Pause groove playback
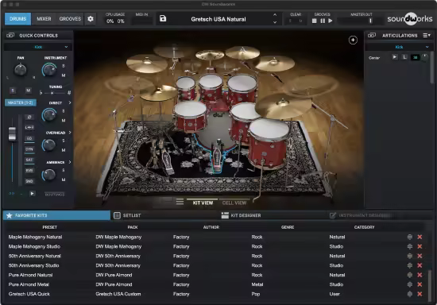The height and width of the screenshot is (305, 437). pos(323,21)
